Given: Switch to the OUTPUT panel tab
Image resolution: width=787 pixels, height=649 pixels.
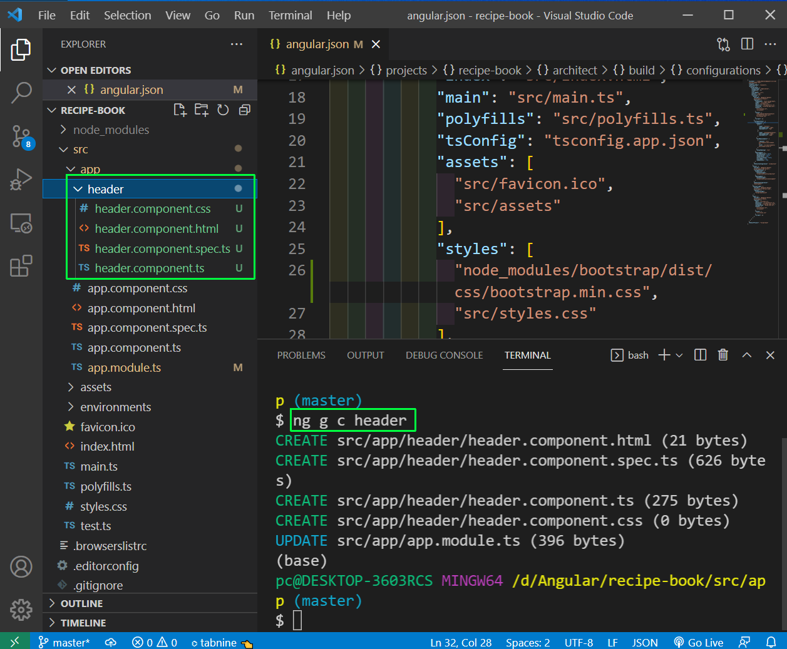Looking at the screenshot, I should point(366,355).
